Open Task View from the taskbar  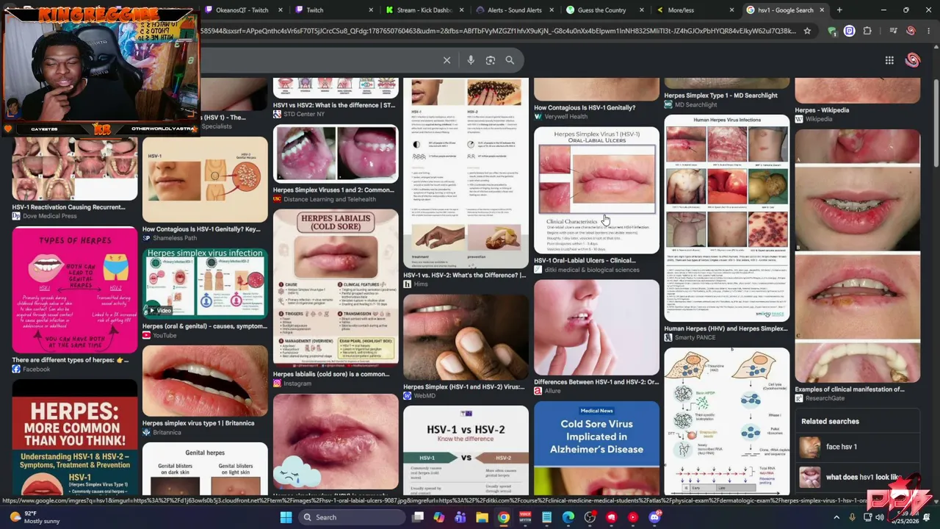pyautogui.click(x=418, y=517)
